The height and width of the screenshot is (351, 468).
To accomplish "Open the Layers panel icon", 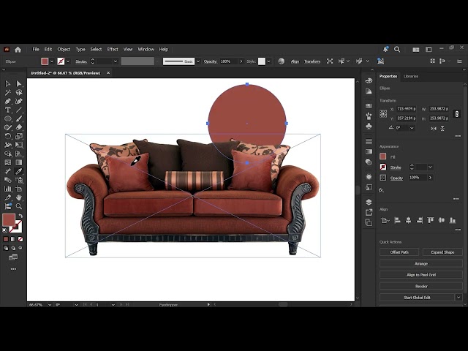I will (x=369, y=202).
